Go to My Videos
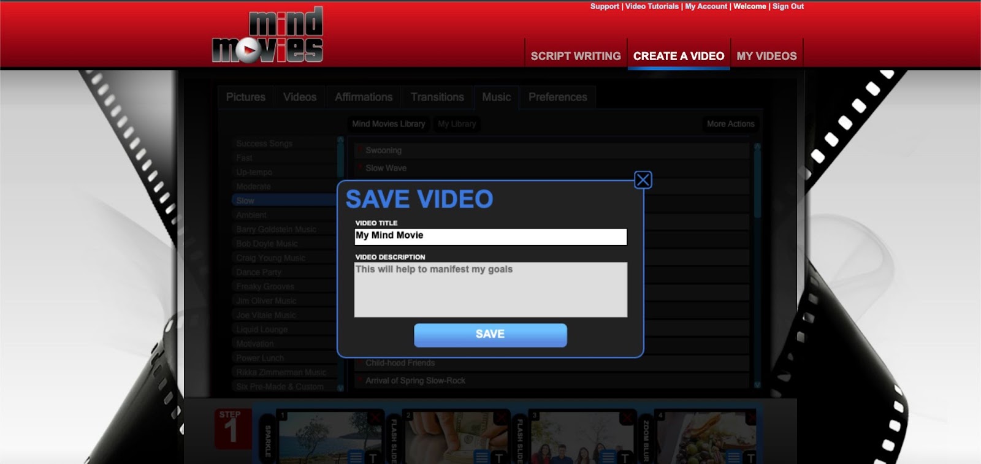 [x=766, y=56]
